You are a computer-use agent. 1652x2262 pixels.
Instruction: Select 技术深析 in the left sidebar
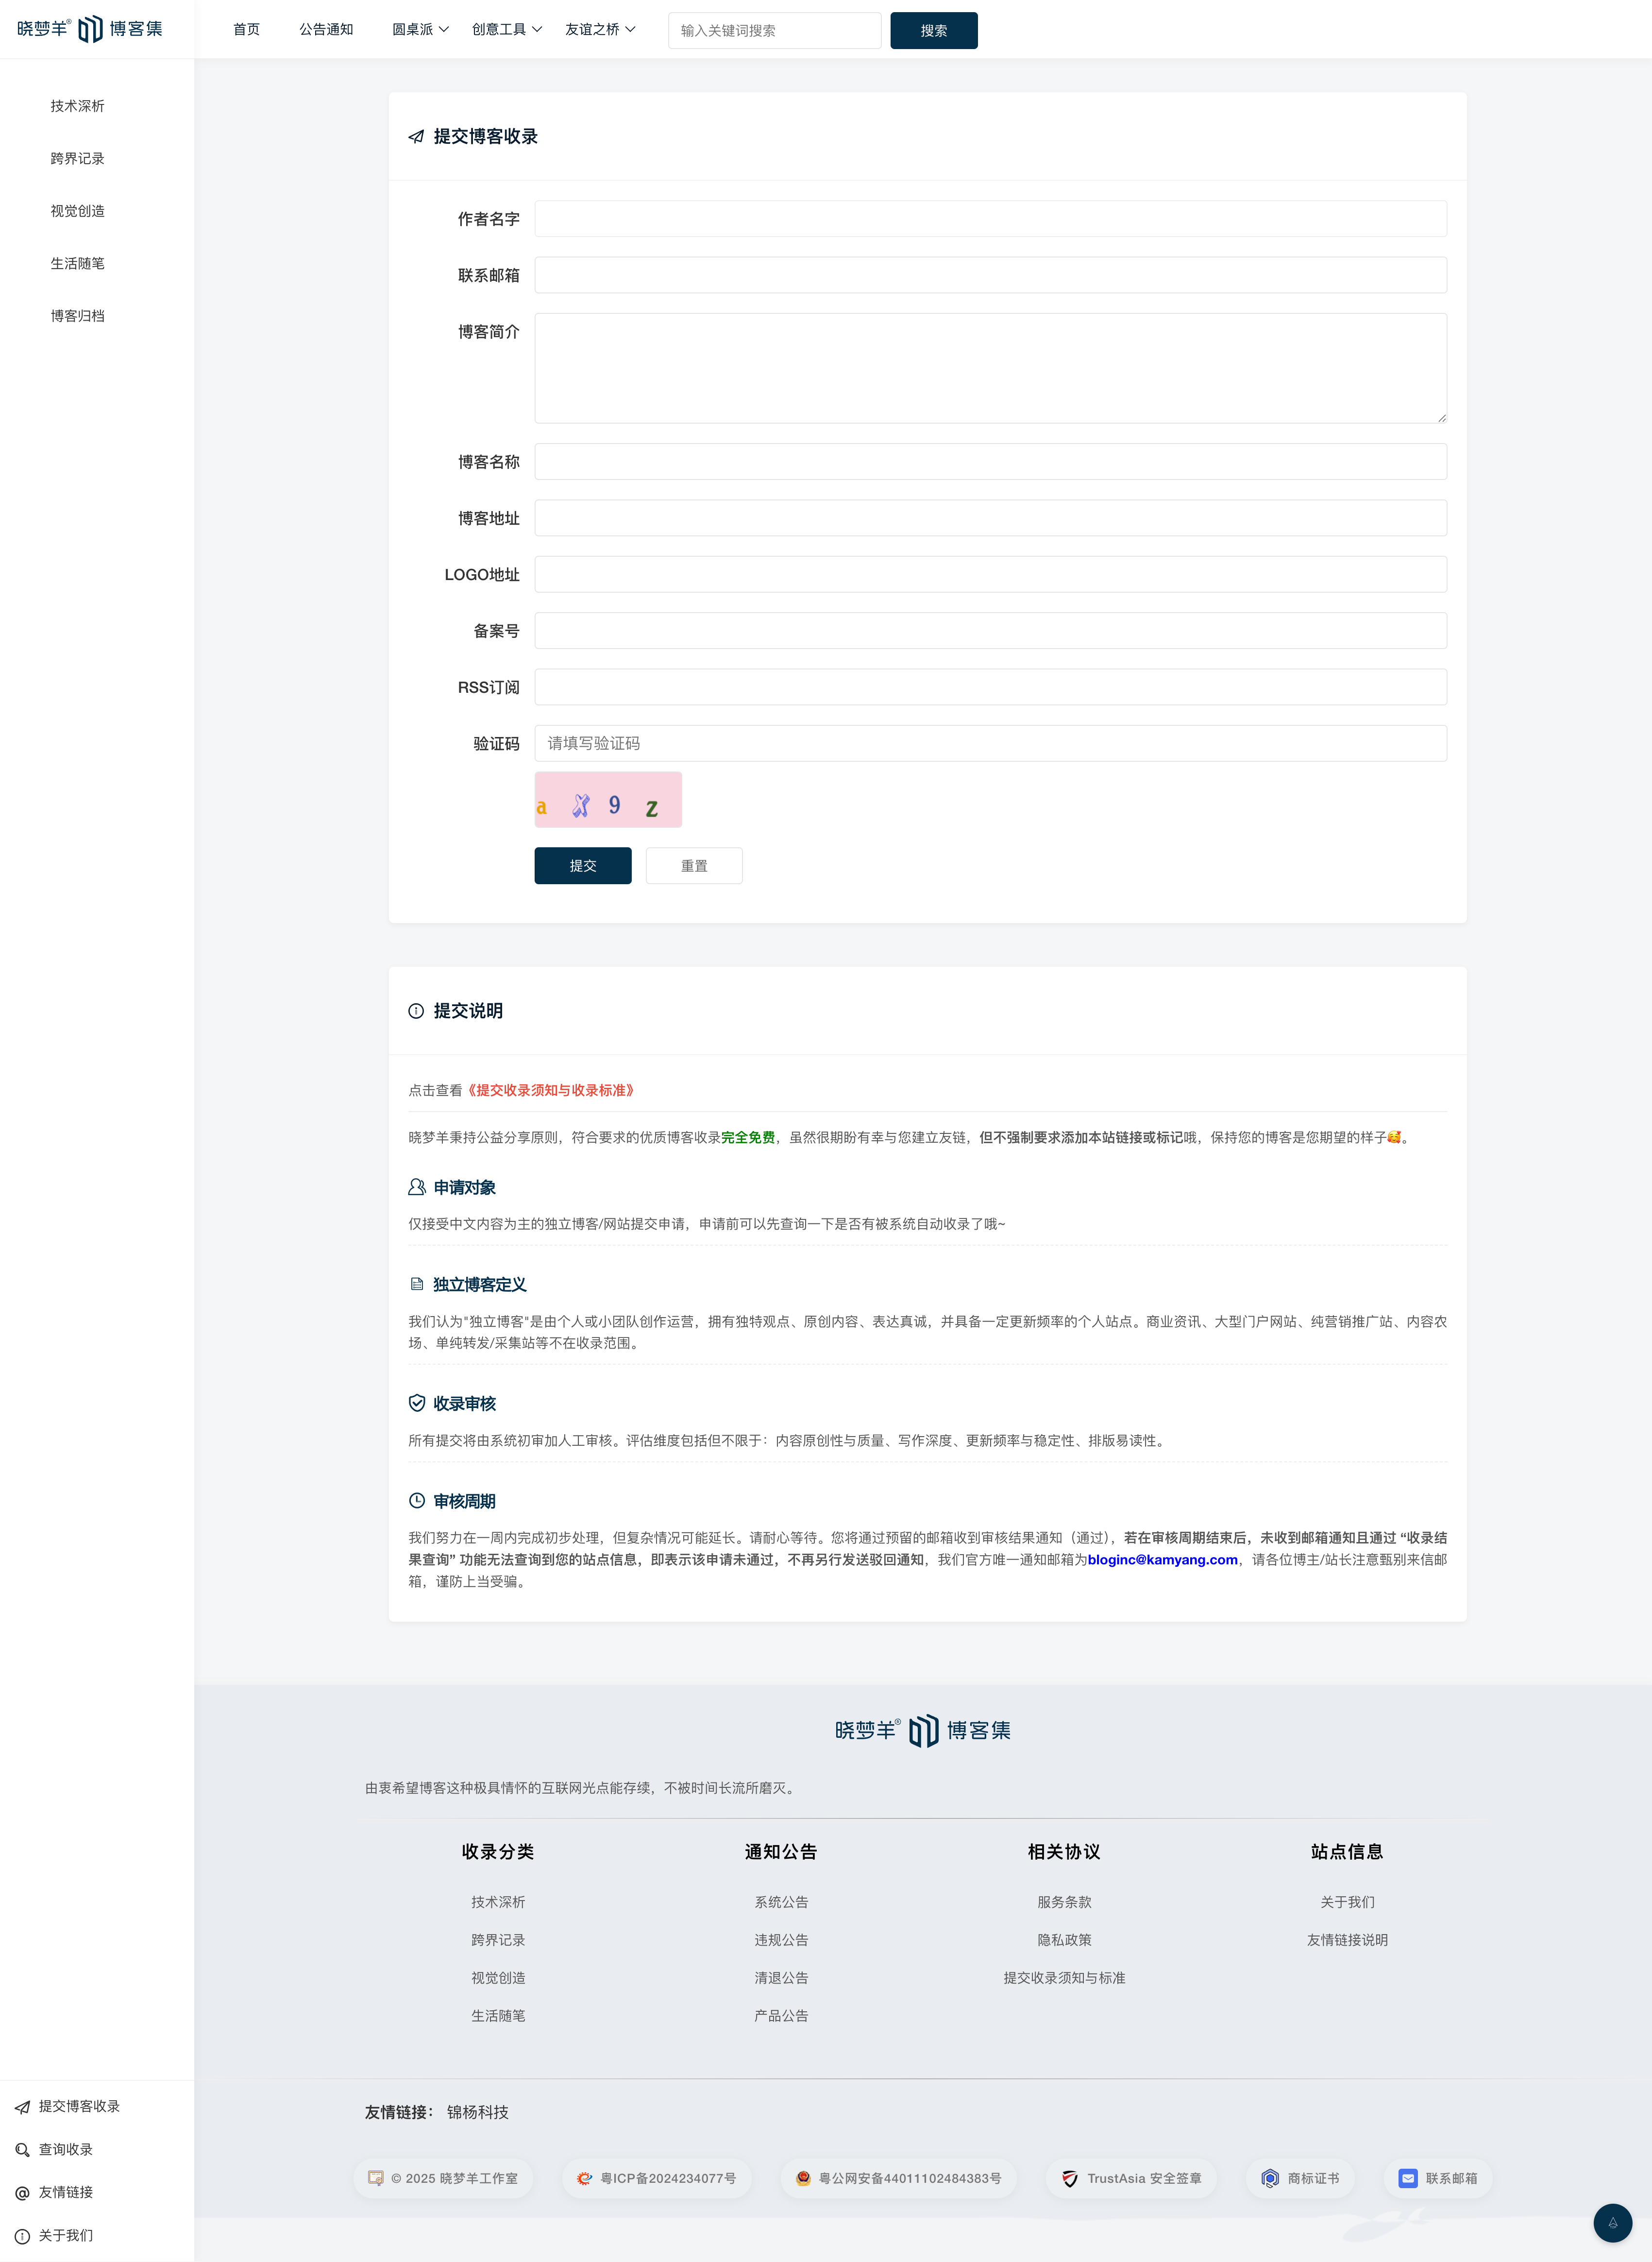(78, 106)
